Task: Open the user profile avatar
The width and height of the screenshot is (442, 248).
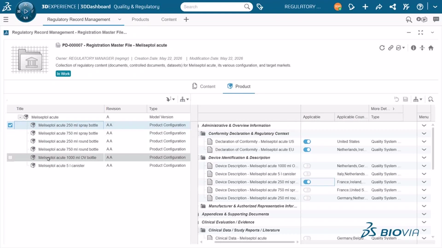Action: point(337,6)
